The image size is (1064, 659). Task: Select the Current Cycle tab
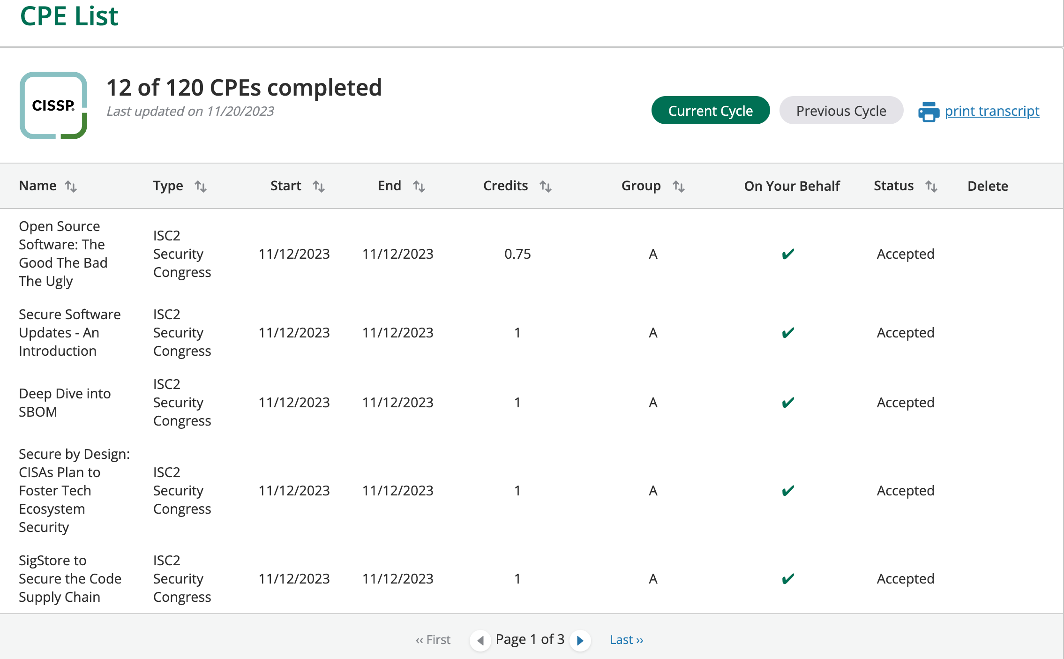[710, 111]
